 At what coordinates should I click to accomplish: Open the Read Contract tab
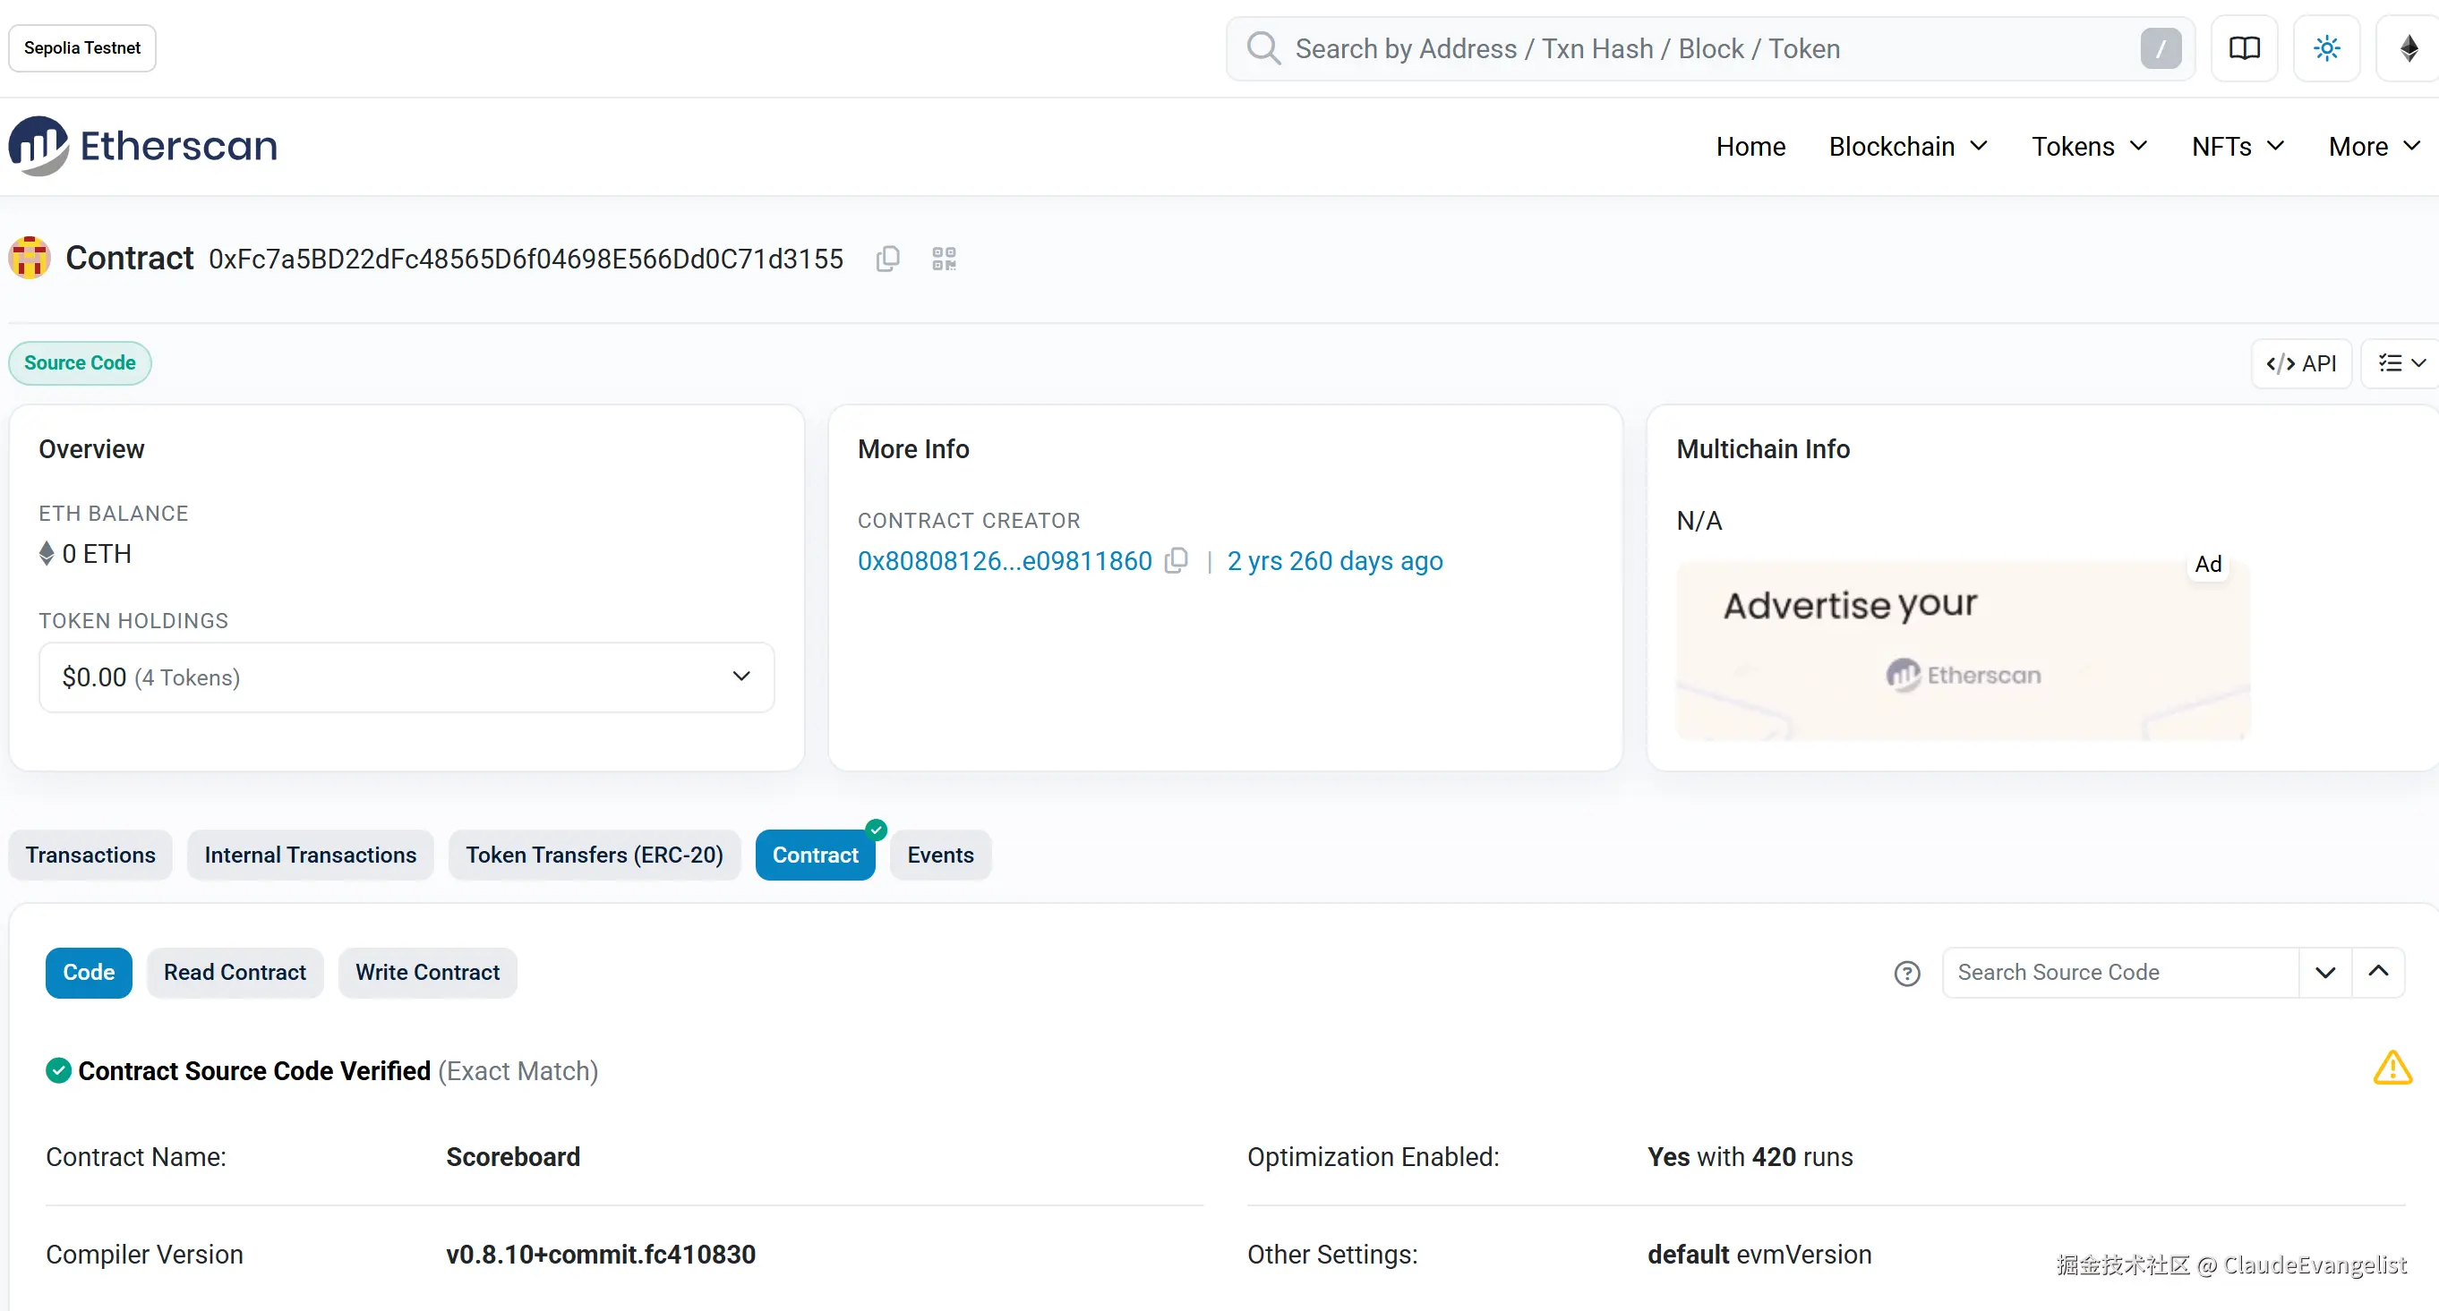coord(235,972)
